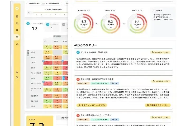Click the 5.2 heatmap cell in the 製品開発部 row
This screenshot has width=190, height=126.
(48, 96)
